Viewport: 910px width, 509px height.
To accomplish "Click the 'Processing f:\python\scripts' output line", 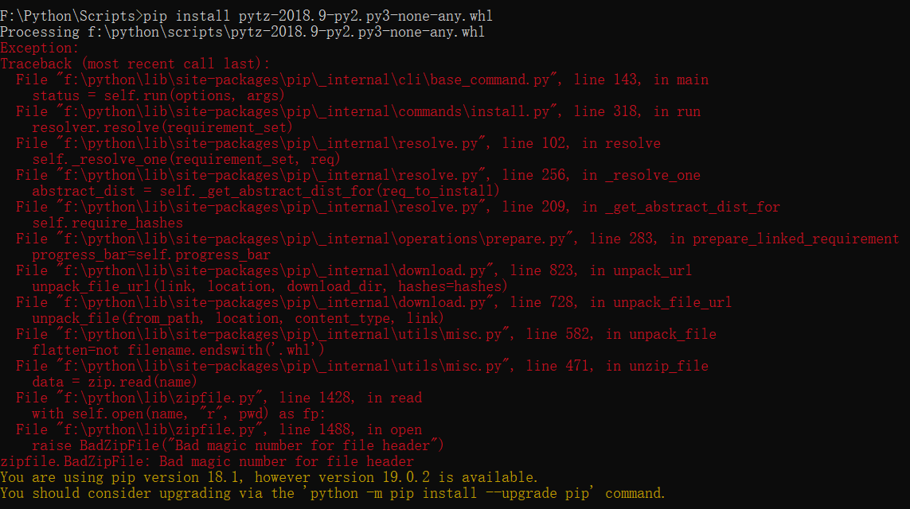I will click(x=242, y=32).
